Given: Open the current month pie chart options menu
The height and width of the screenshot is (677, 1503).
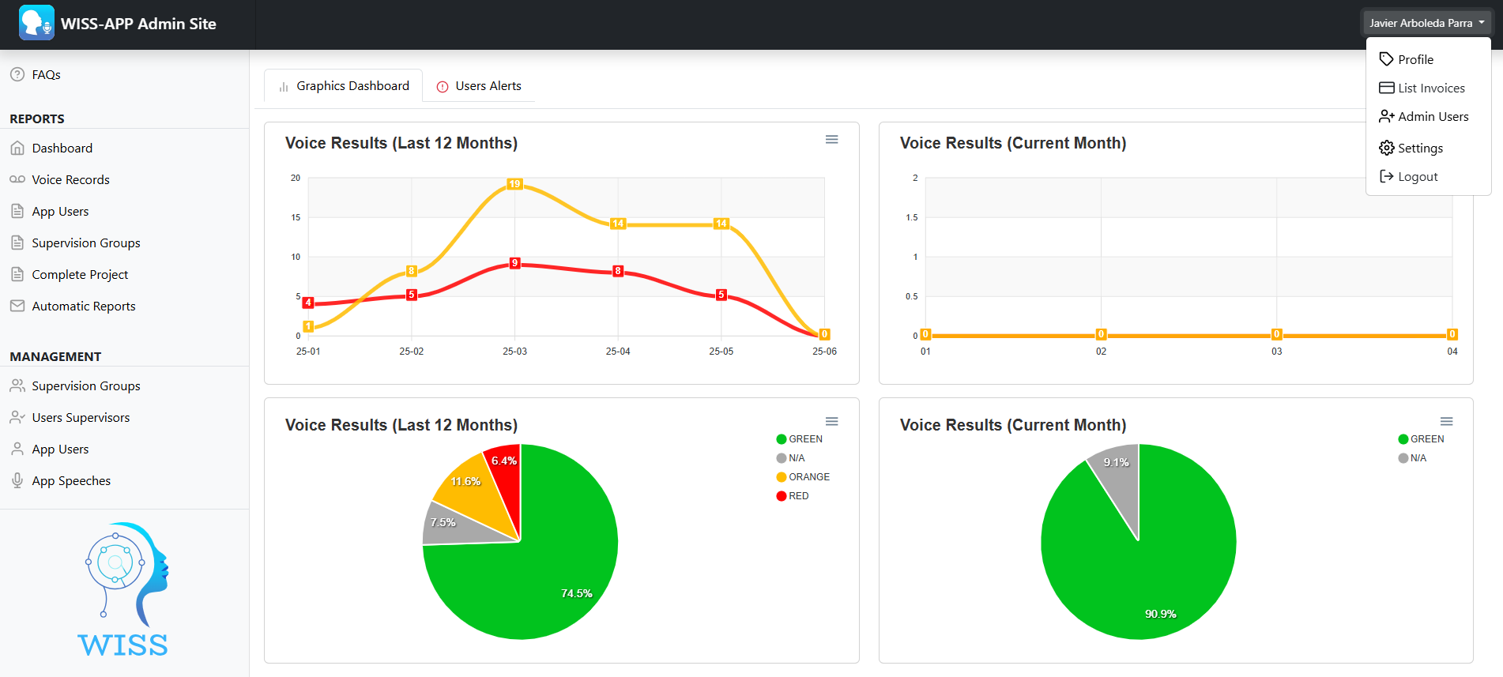Looking at the screenshot, I should pyautogui.click(x=1446, y=422).
